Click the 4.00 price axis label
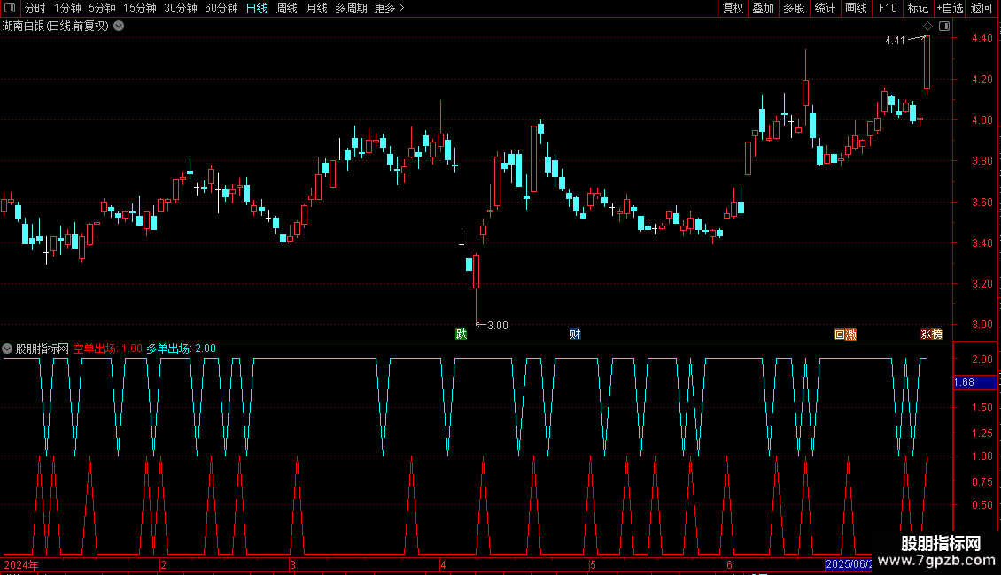Image resolution: width=1001 pixels, height=575 pixels. tap(982, 119)
